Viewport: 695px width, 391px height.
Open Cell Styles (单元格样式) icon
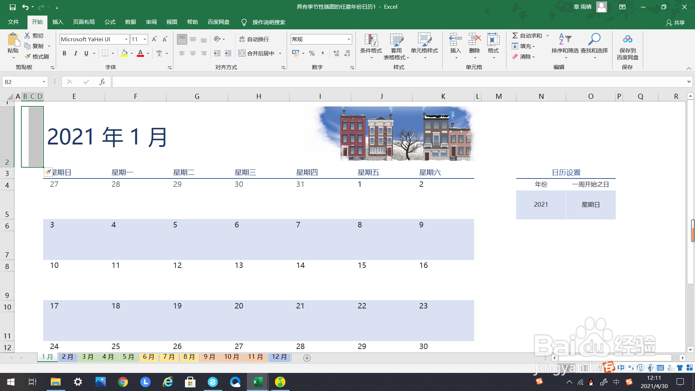(x=425, y=40)
